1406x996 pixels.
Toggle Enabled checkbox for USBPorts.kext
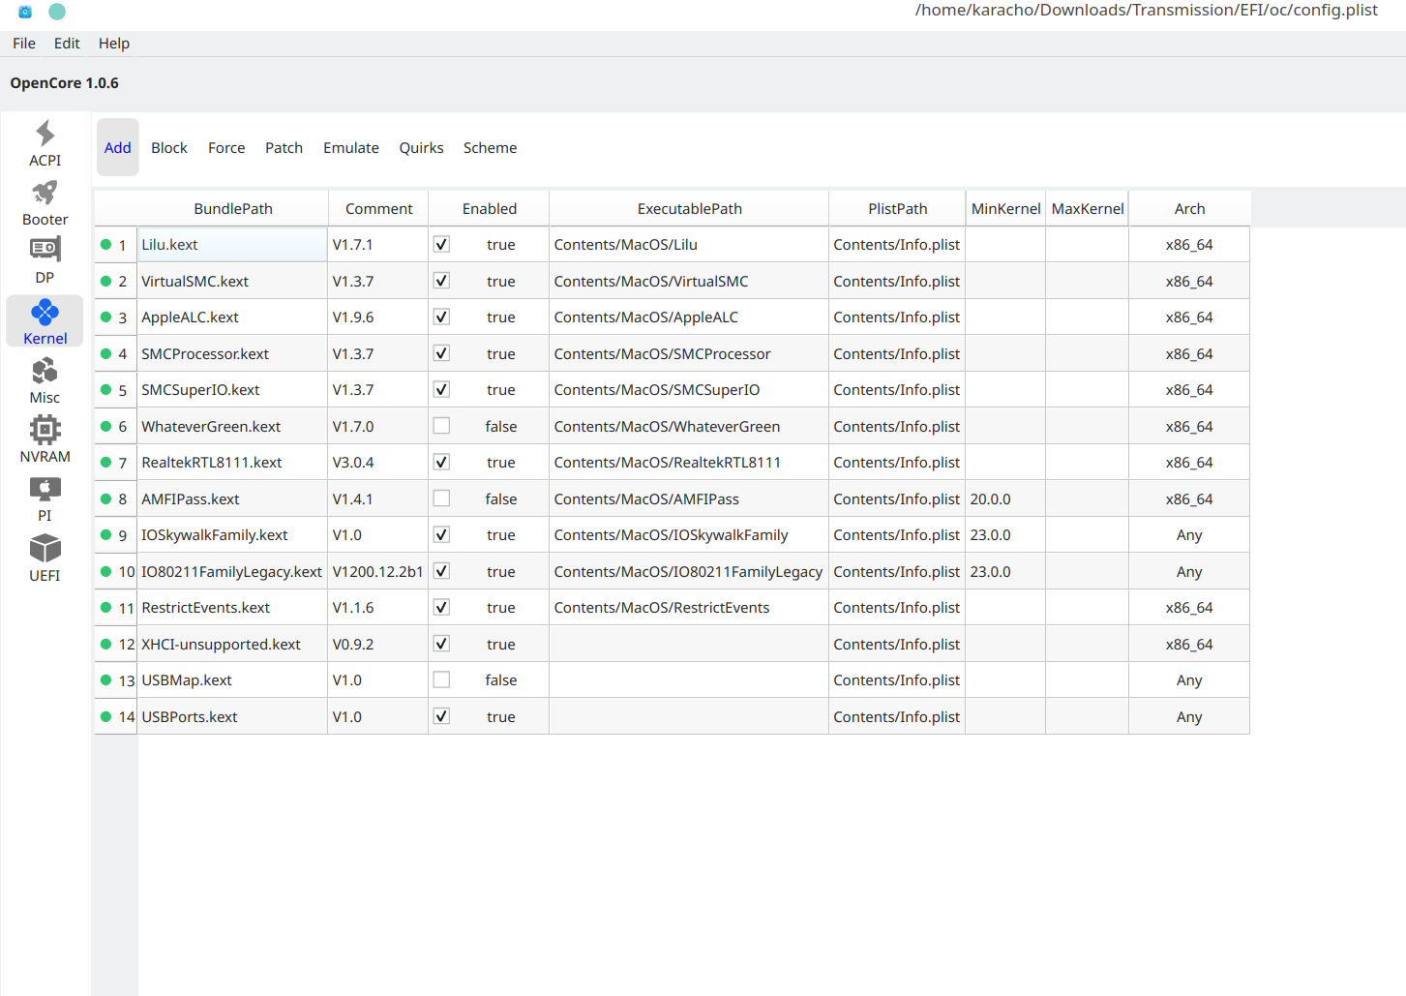pos(441,716)
